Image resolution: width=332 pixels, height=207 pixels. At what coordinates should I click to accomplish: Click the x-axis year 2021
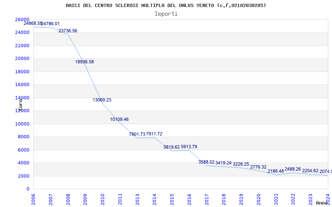click(x=276, y=200)
